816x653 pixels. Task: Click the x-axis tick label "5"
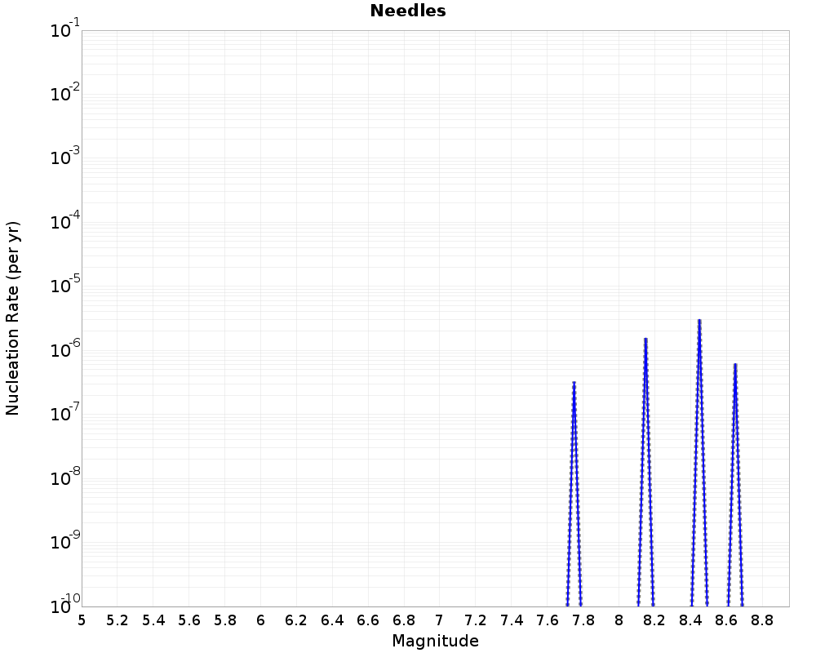click(x=82, y=620)
